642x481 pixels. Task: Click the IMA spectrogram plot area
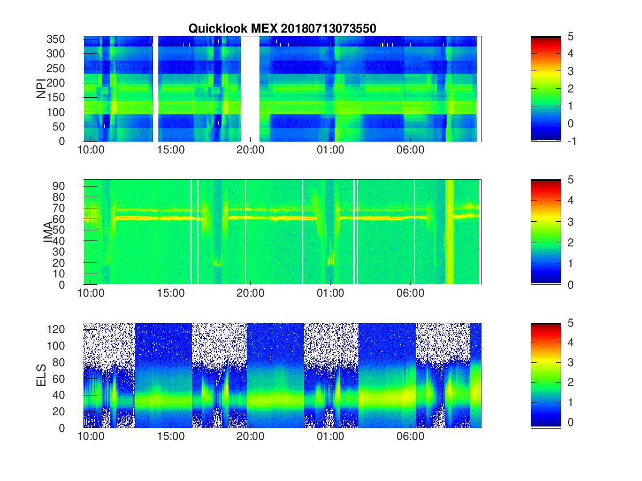click(282, 232)
